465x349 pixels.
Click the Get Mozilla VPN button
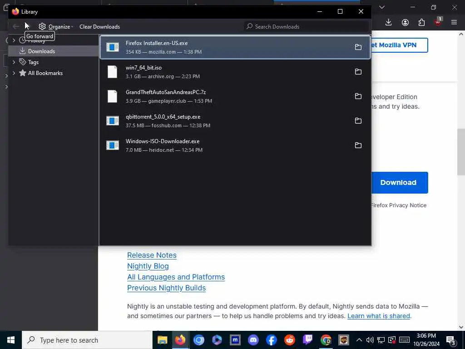(x=400, y=45)
